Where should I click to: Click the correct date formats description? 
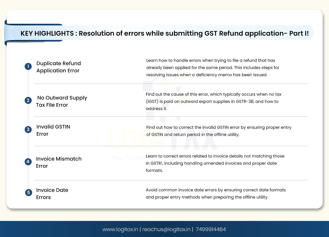coord(216,194)
